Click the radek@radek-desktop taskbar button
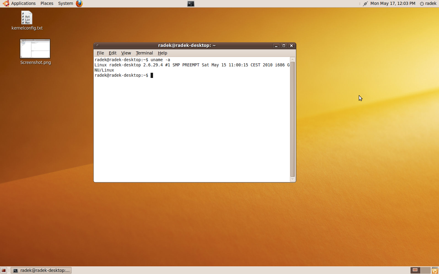Screen dimensions: 439x274 [x=41, y=270]
